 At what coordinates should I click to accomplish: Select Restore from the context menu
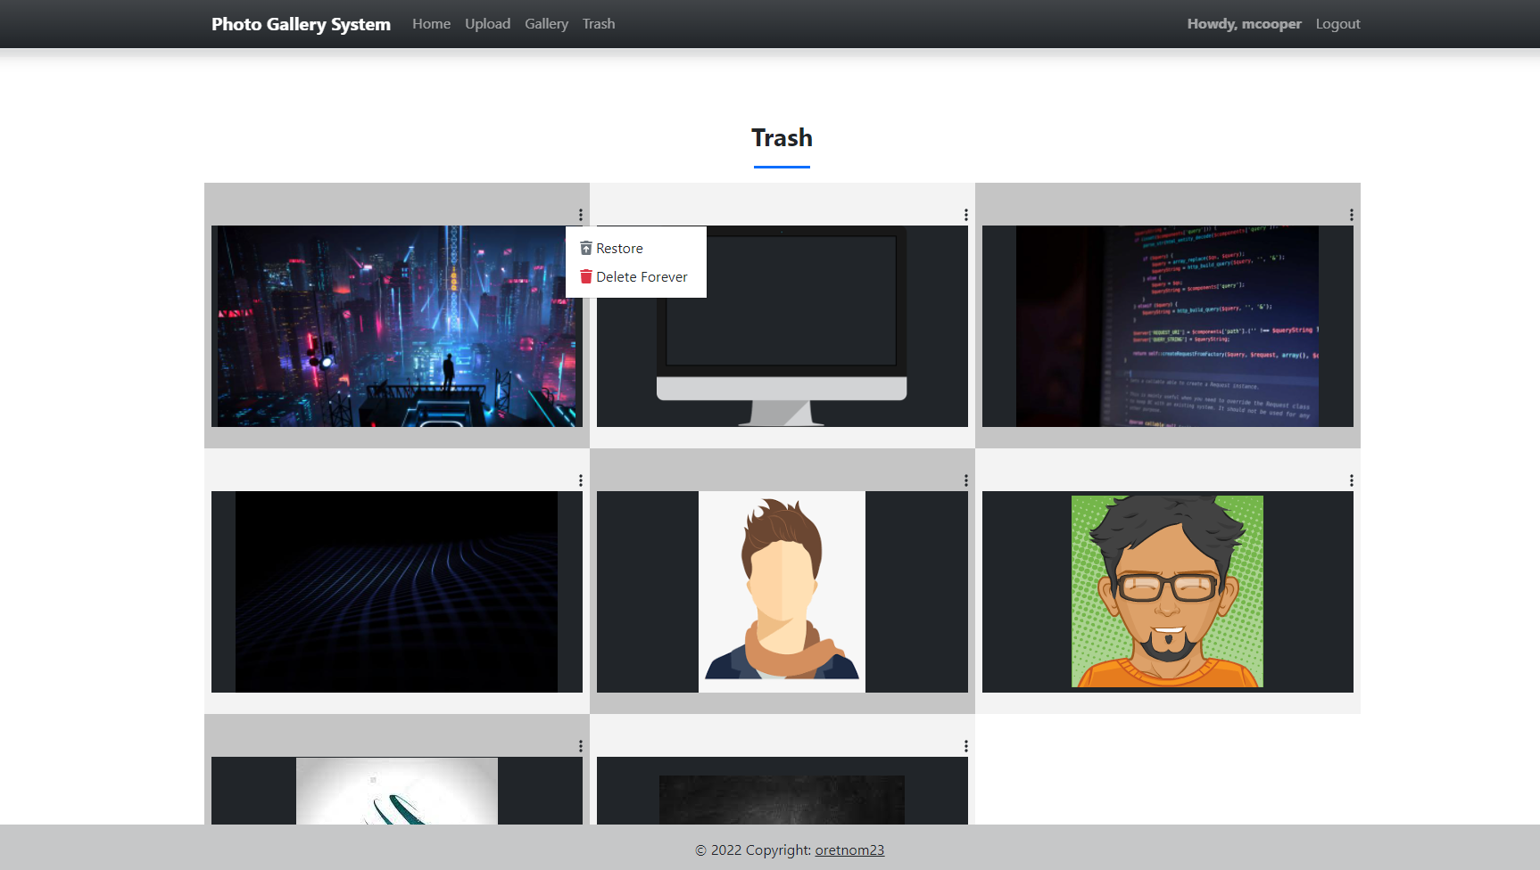[x=619, y=249]
